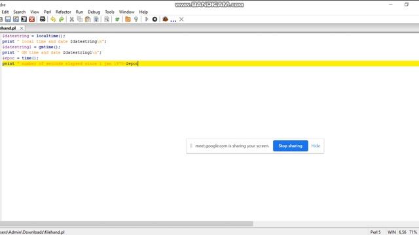Click the red Close file toolbar icon
Viewport: 419px width, 235px height.
point(32,19)
